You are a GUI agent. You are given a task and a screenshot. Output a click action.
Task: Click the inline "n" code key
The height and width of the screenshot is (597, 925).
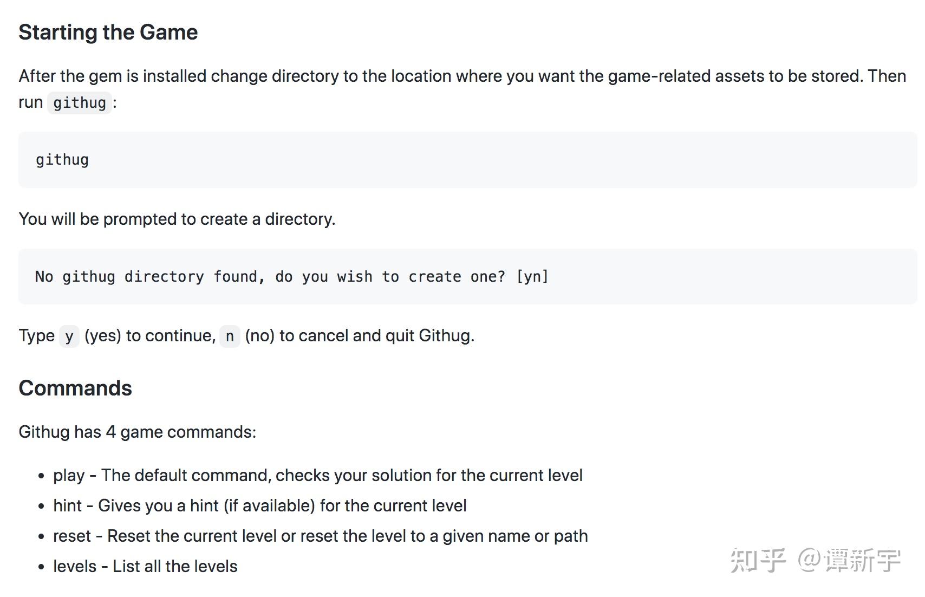coord(230,336)
